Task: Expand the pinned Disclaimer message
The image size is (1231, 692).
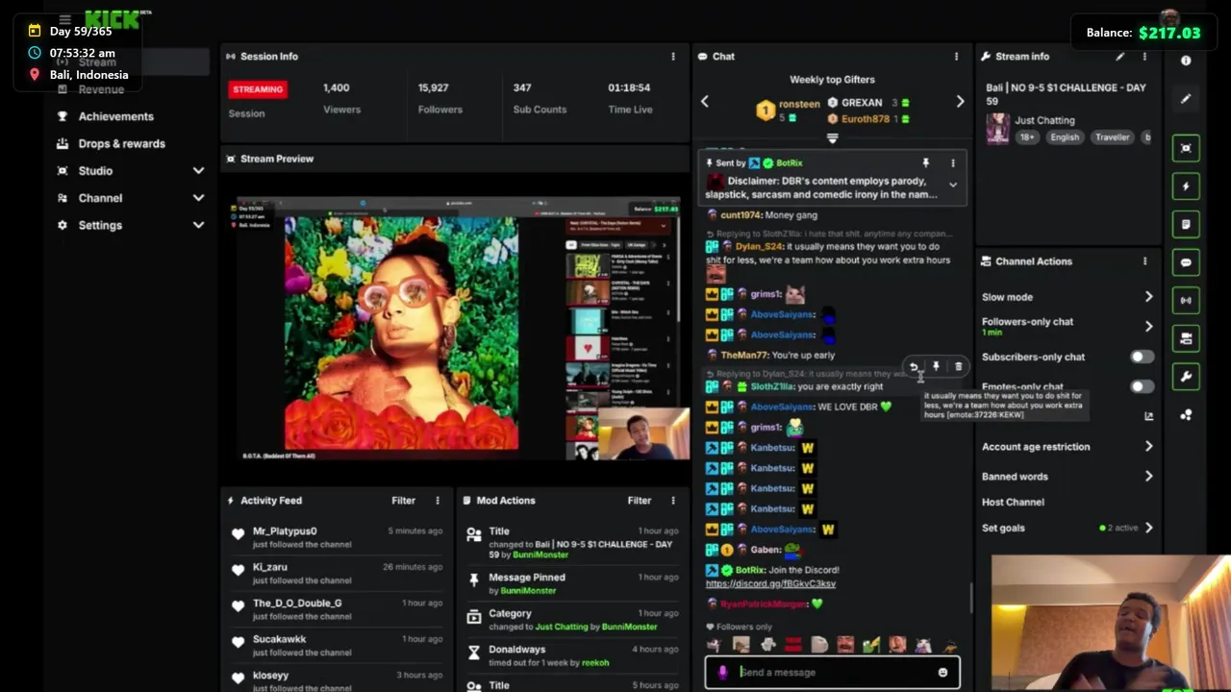Action: [x=953, y=185]
